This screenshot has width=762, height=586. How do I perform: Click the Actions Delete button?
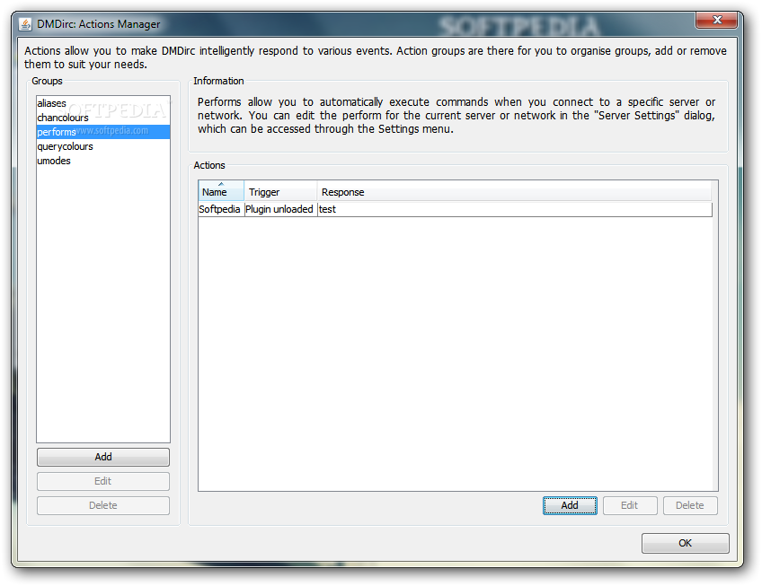tap(690, 505)
